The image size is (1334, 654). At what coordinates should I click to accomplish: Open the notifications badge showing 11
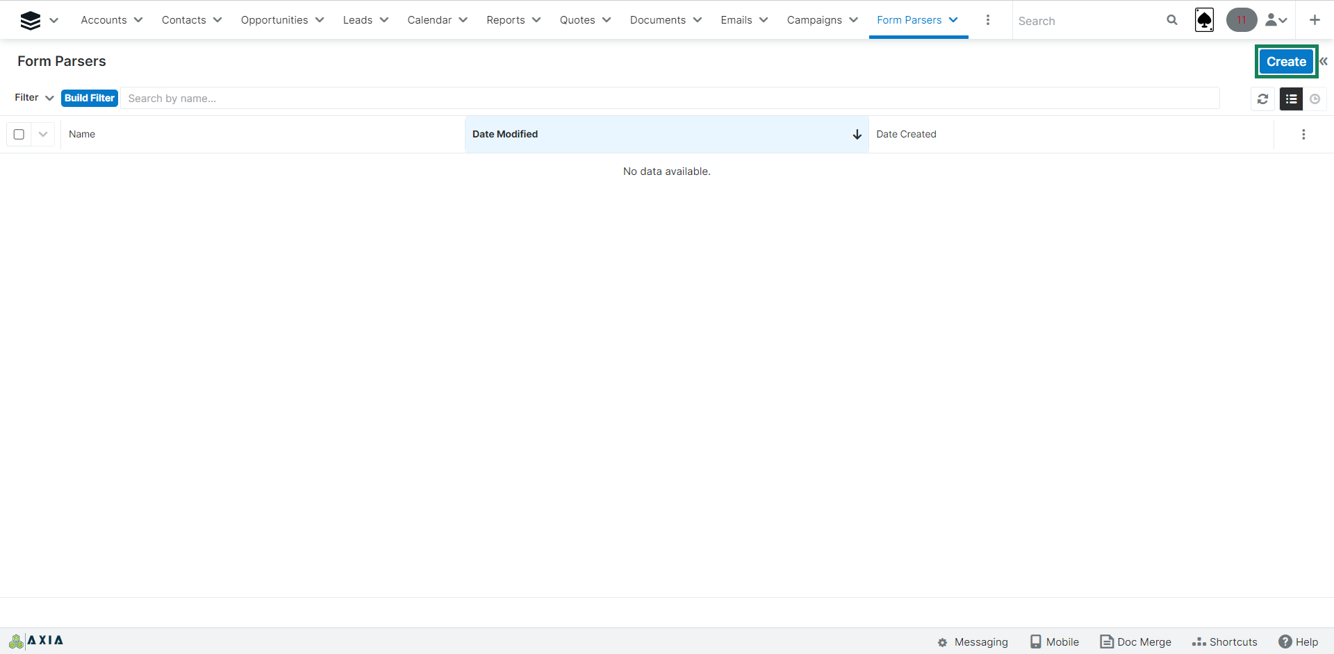(x=1241, y=20)
